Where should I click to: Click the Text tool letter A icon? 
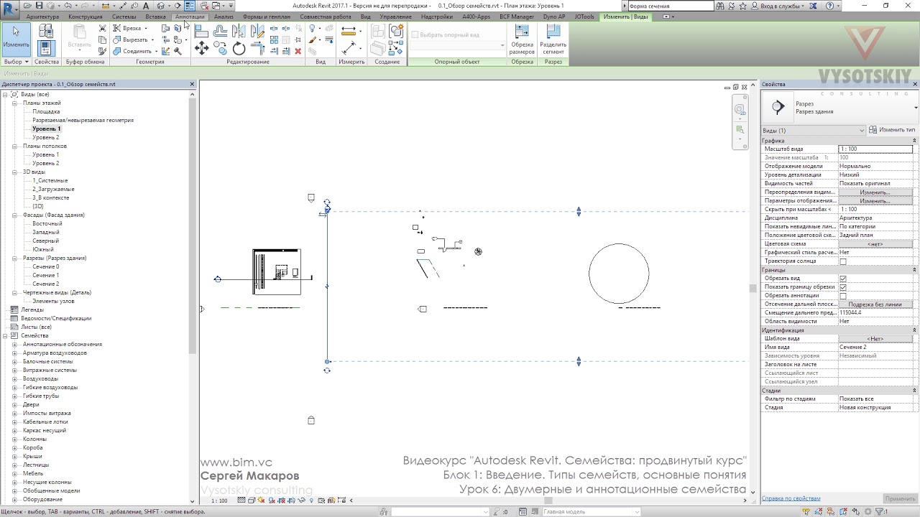[146, 6]
